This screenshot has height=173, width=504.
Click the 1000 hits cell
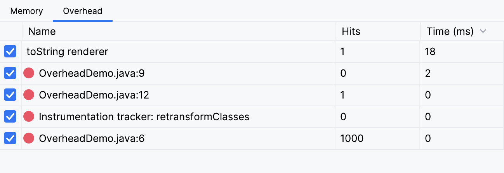(352, 138)
